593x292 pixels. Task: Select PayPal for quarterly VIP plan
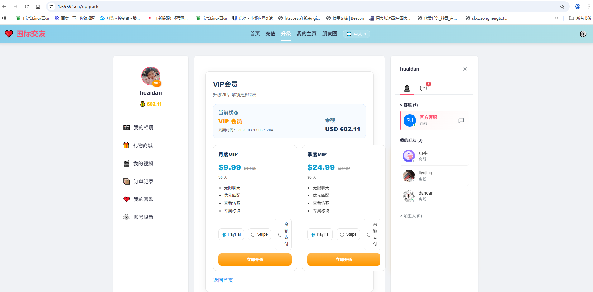pos(313,234)
